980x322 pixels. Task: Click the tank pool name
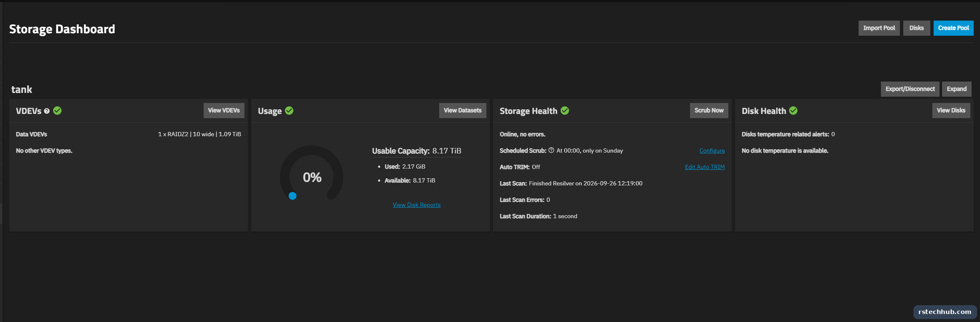pyautogui.click(x=21, y=90)
